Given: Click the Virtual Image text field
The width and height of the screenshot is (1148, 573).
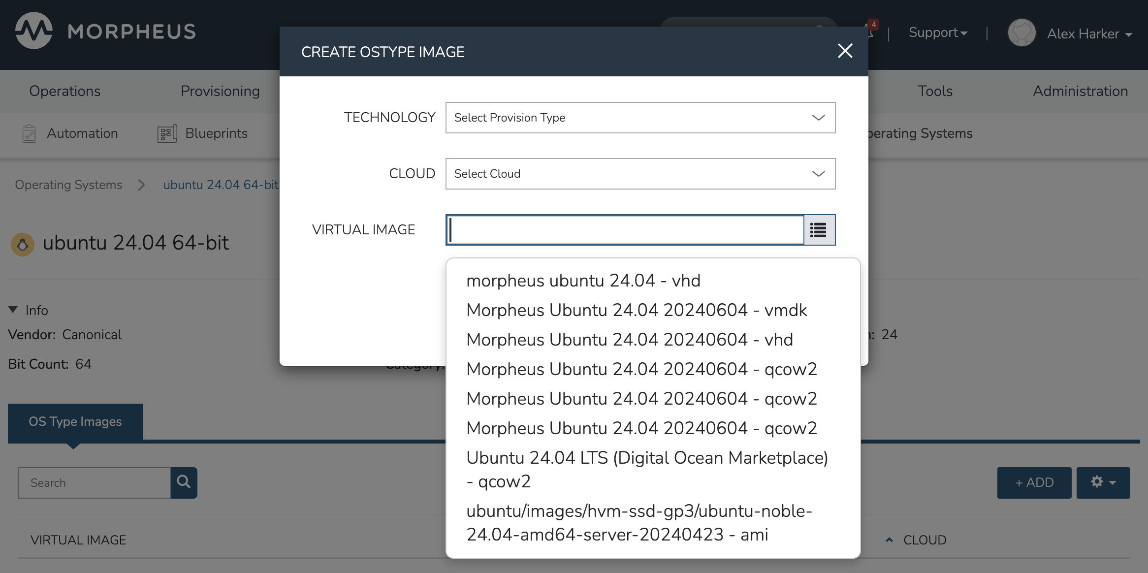Looking at the screenshot, I should pos(625,230).
